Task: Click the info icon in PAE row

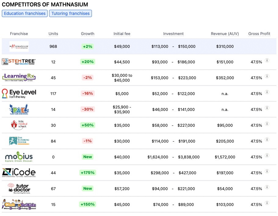Action: coord(267,108)
